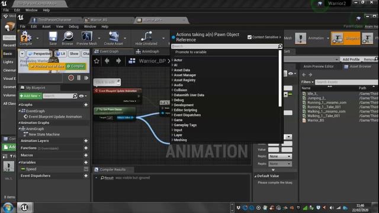Add a new graph with plus icon
379x213 pixels.
(x=86, y=105)
